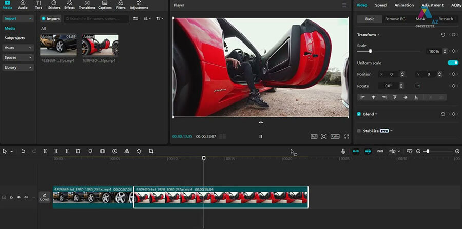Undo the last edit
Image resolution: width=462 pixels, height=229 pixels.
pos(23,151)
